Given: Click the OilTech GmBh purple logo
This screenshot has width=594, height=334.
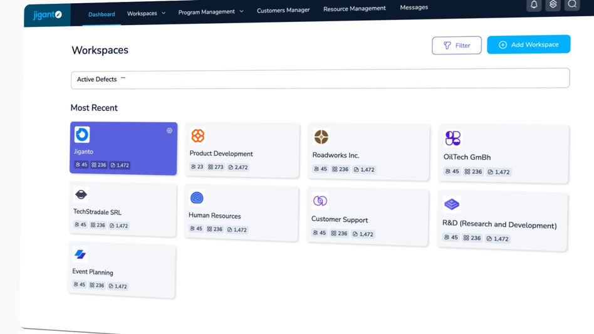Looking at the screenshot, I should pyautogui.click(x=452, y=138).
